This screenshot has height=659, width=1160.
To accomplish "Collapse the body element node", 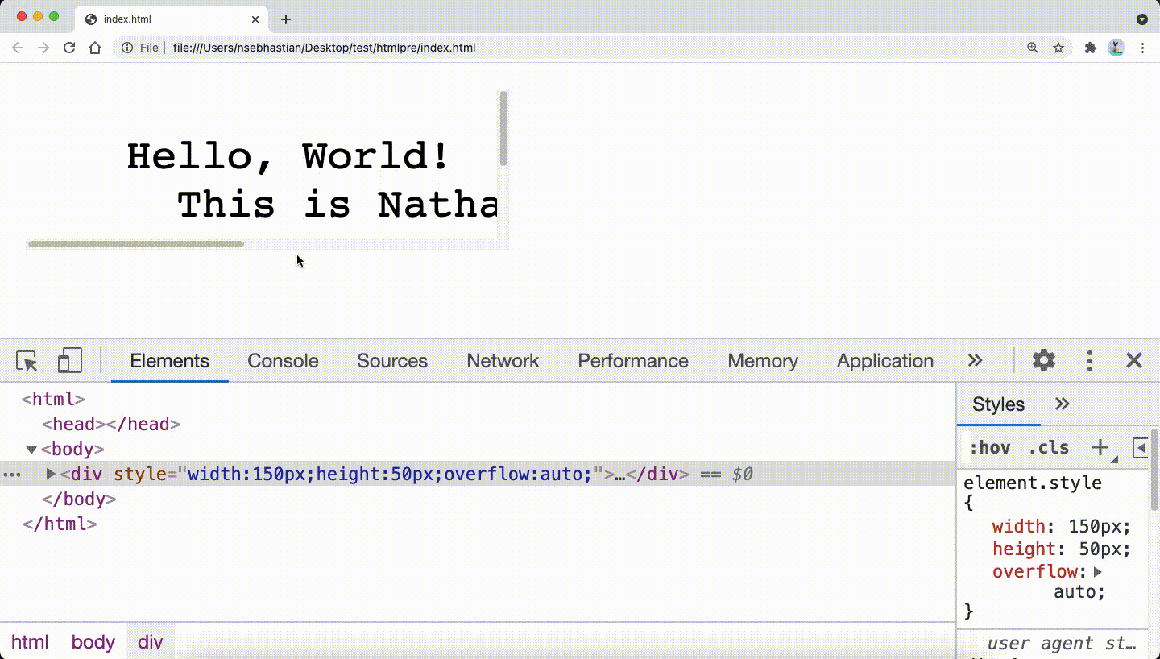I will (x=31, y=449).
